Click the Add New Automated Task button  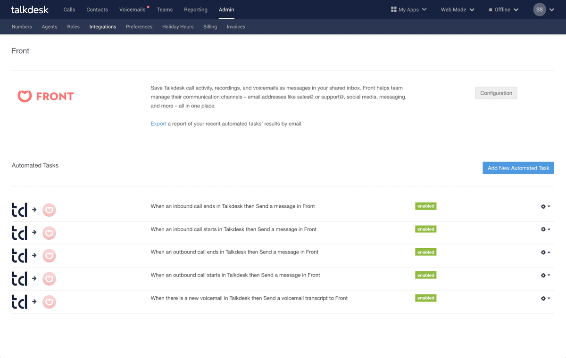click(x=518, y=168)
